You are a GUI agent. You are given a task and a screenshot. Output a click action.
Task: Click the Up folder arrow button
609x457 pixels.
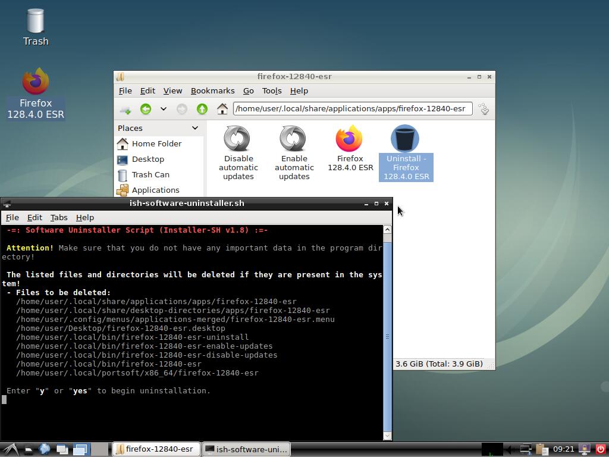click(202, 109)
